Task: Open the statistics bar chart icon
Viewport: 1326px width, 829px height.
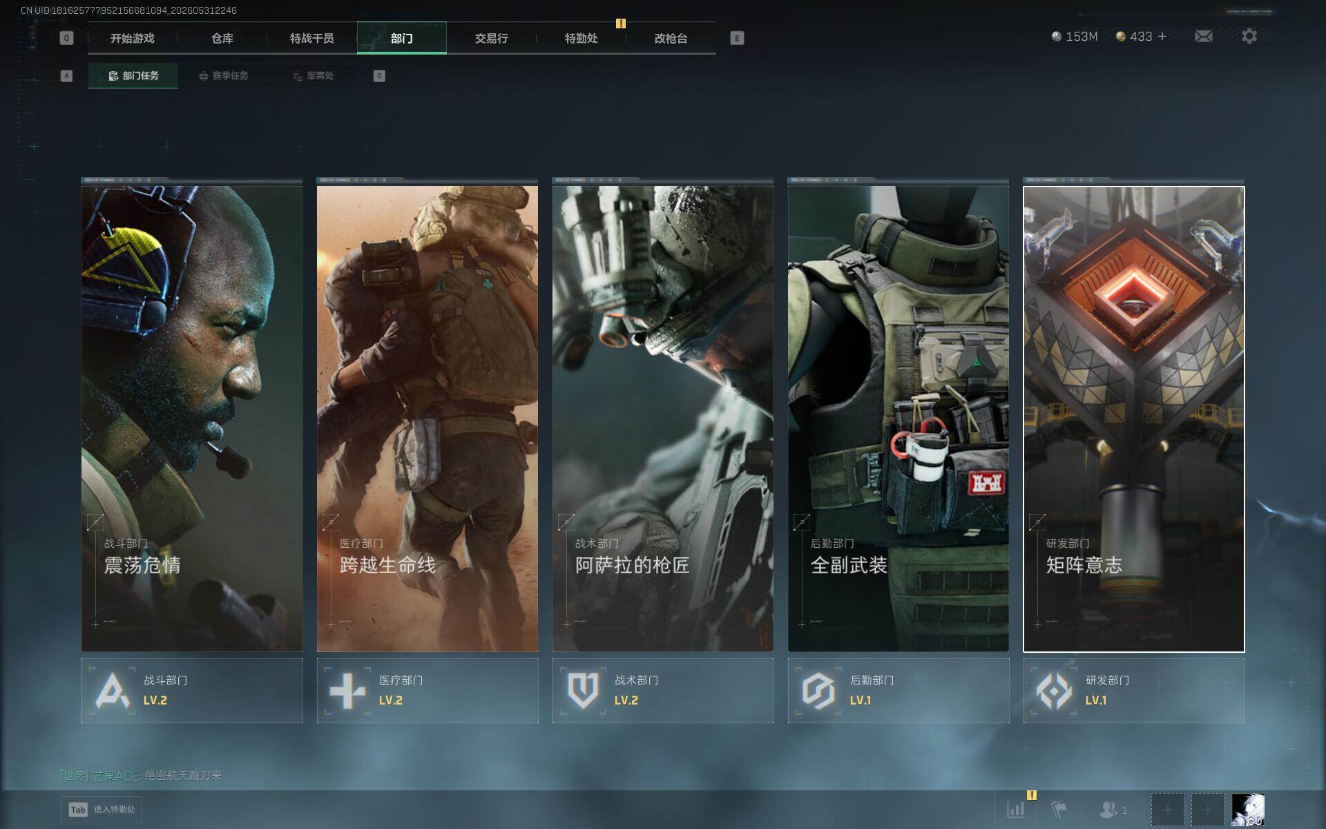Action: click(x=1015, y=809)
